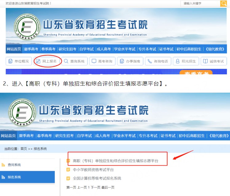The height and width of the screenshot is (196, 230).
Task: Open 中小学教师资格考试平台 link
Action: (x=93, y=170)
